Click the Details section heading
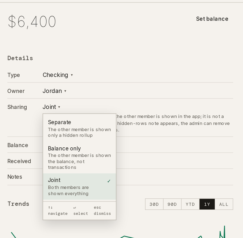Image resolution: width=243 pixels, height=238 pixels. [20, 58]
